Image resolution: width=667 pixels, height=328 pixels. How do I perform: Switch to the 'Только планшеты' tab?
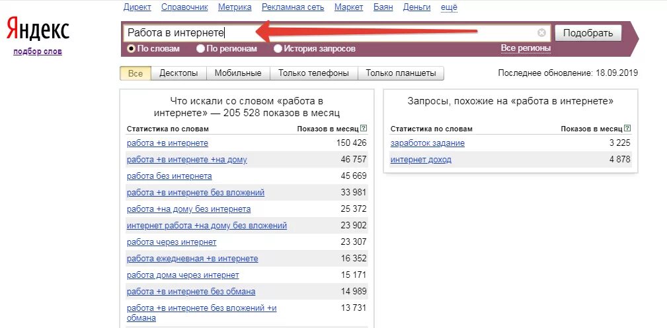401,73
